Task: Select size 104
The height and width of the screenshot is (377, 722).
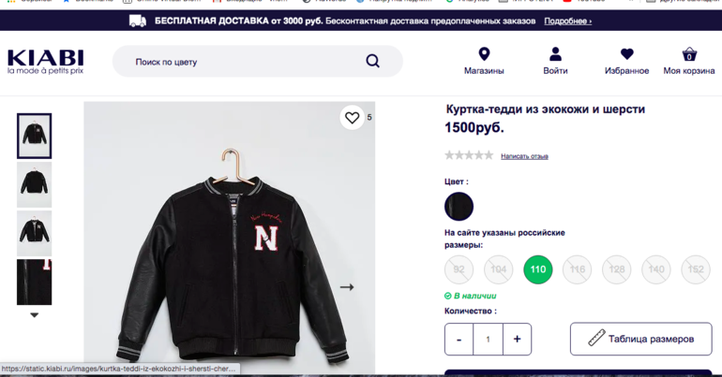Action: point(498,269)
